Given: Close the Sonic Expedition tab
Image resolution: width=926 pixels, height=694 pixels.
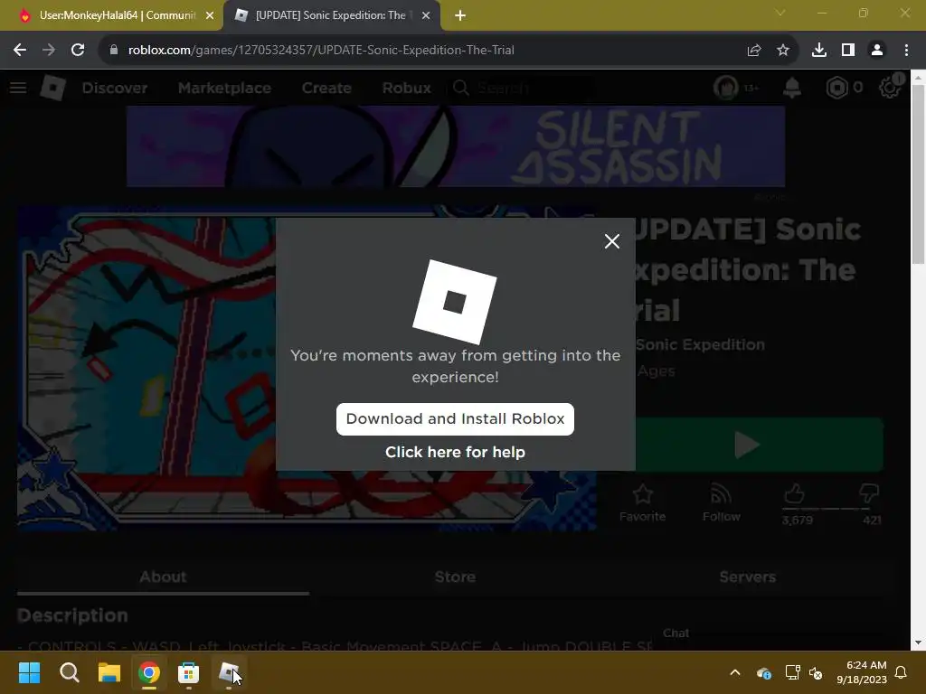Looking at the screenshot, I should (x=426, y=16).
